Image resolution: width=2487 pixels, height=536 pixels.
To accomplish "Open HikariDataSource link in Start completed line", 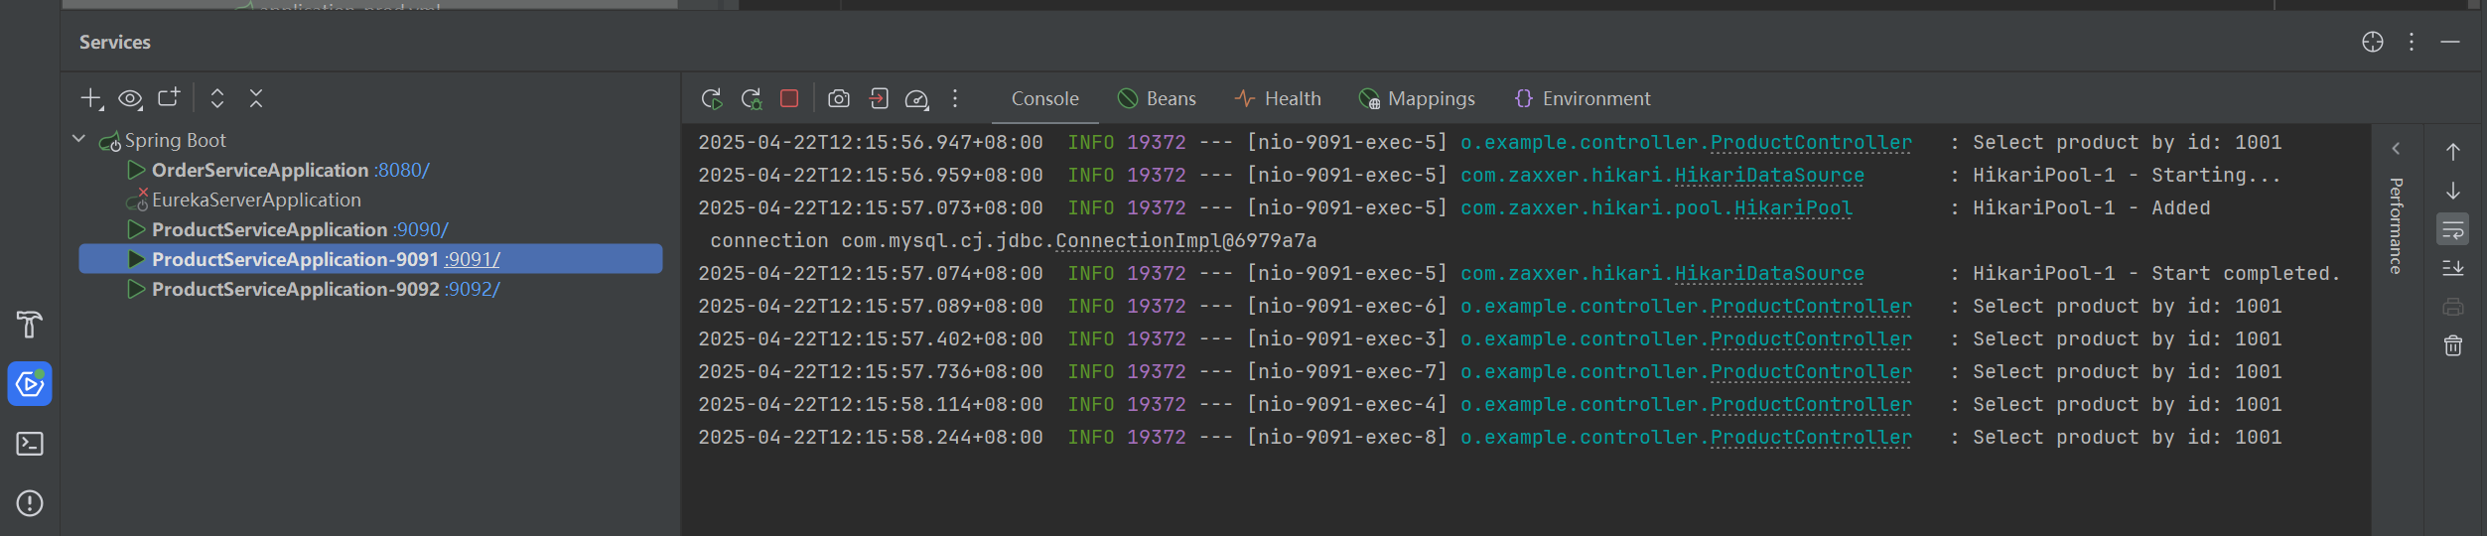I will click(1769, 274).
